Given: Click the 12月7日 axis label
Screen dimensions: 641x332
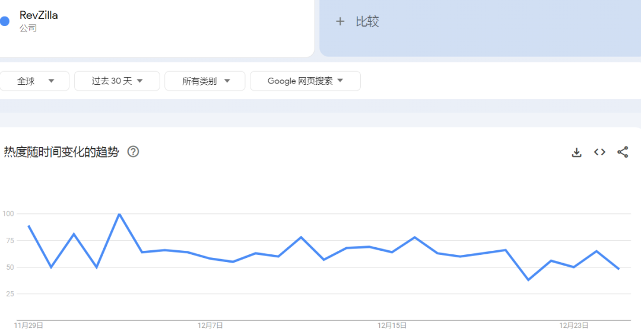Looking at the screenshot, I should (x=210, y=325).
